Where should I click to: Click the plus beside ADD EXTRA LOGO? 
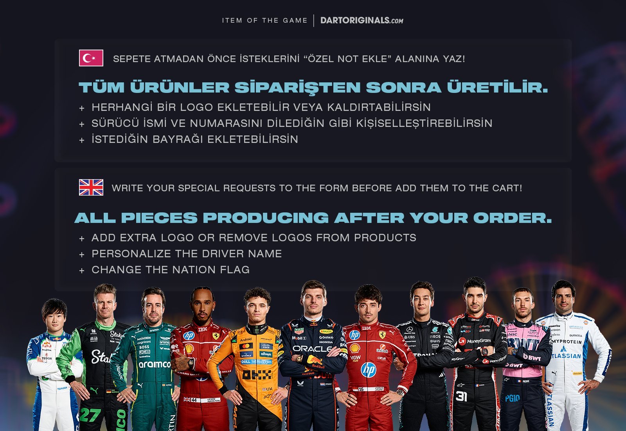coord(82,239)
